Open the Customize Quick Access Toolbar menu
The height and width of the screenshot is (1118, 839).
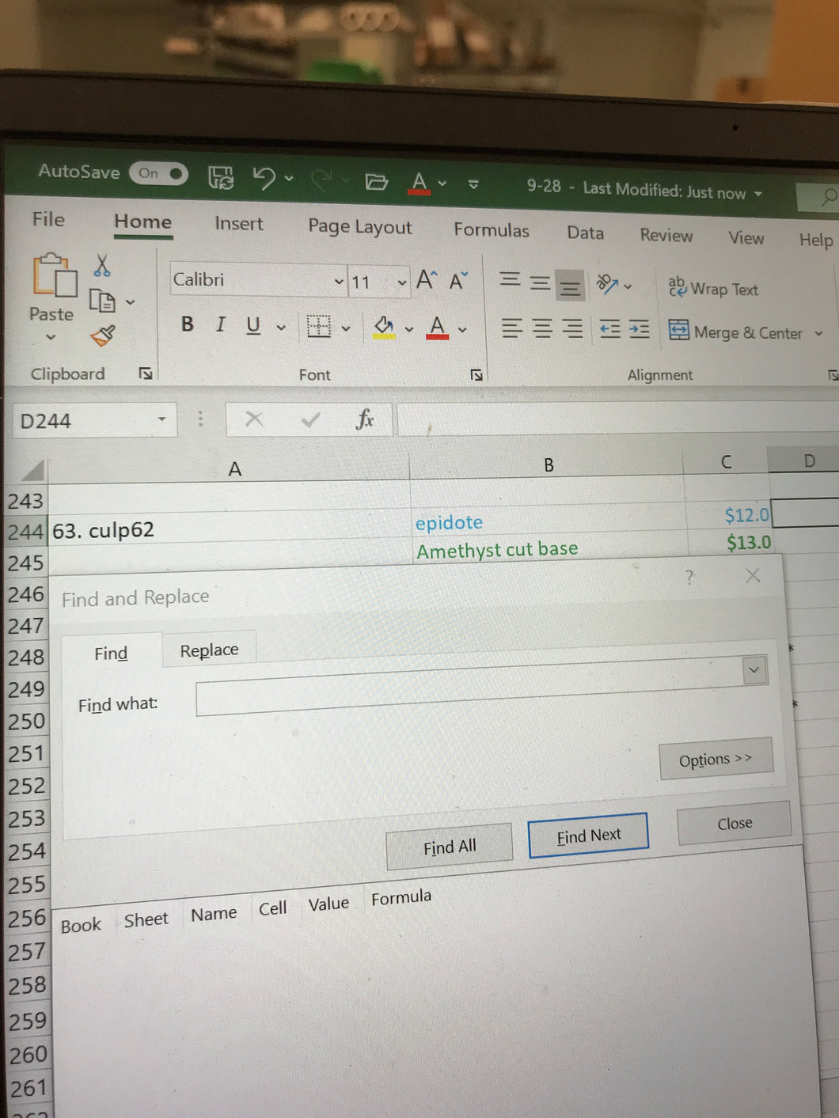[473, 184]
